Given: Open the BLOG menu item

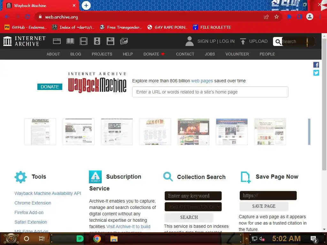Looking at the screenshot, I should 76,54.
